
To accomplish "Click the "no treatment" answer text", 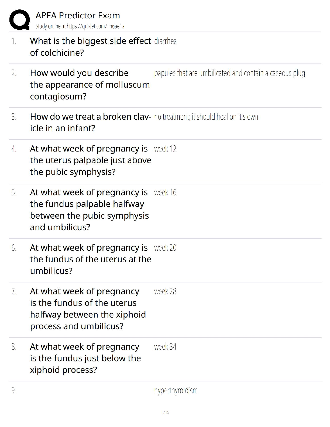I will tap(206, 117).
